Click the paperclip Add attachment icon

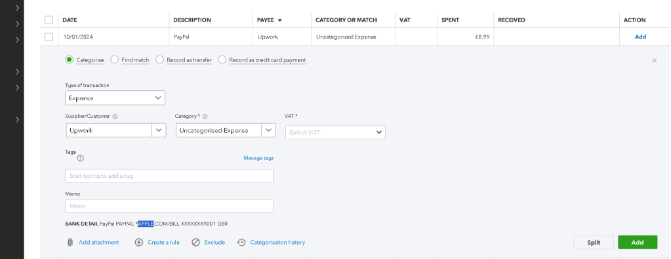(70, 243)
